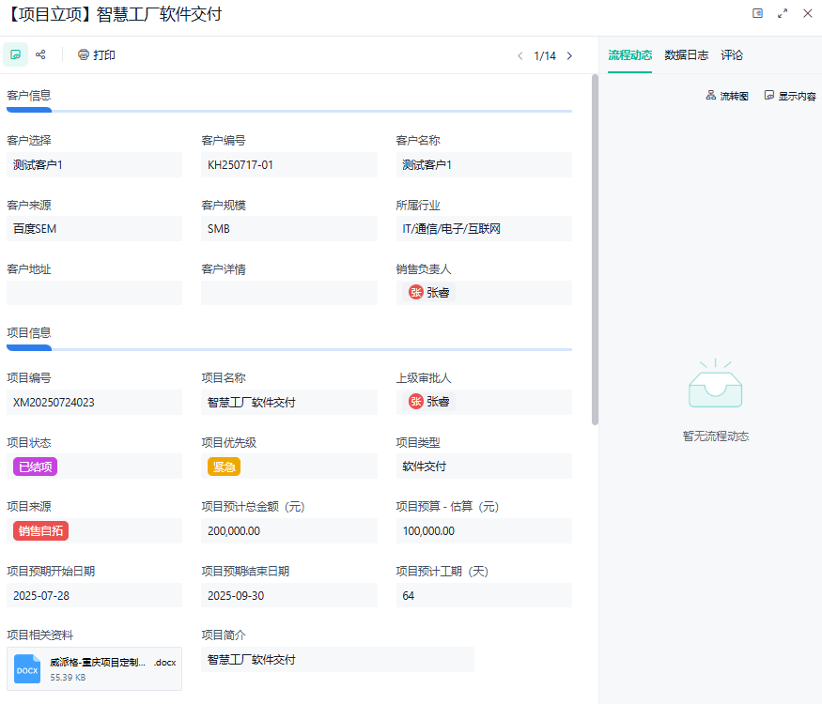Open the 评论 comments tab
This screenshot has width=822, height=704.
732,54
